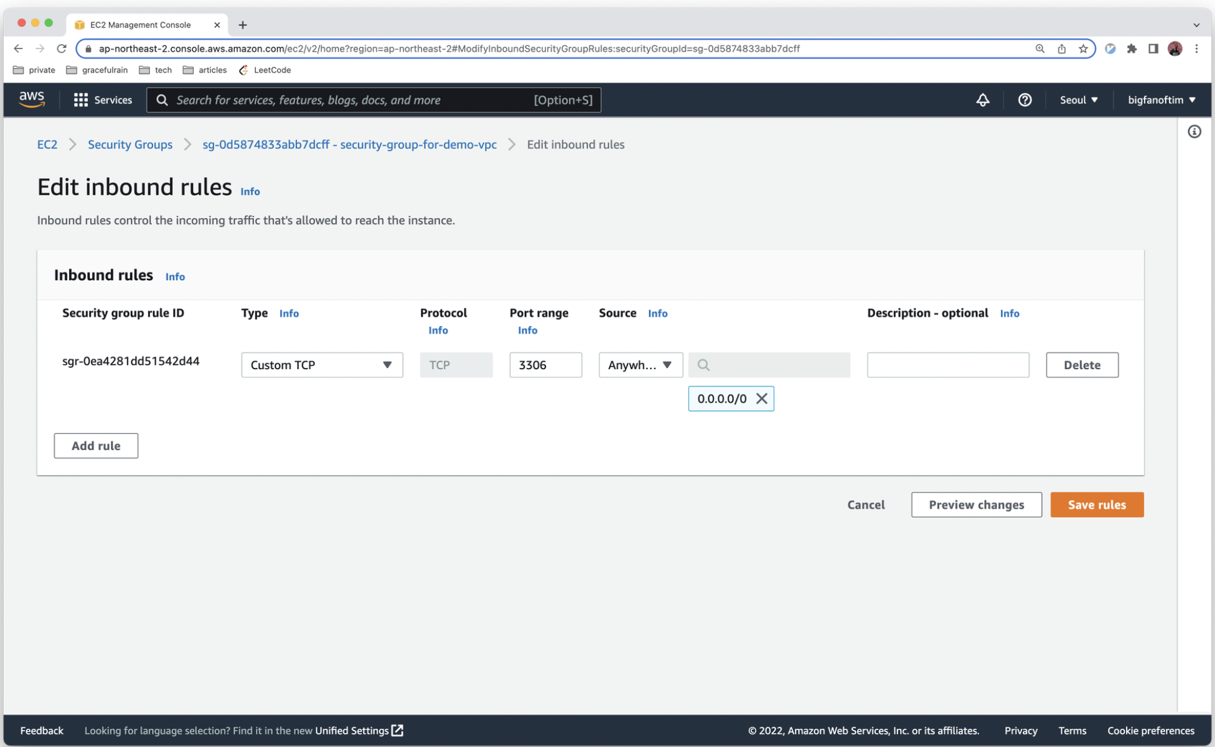
Task: Click the Port range field
Action: 545,365
